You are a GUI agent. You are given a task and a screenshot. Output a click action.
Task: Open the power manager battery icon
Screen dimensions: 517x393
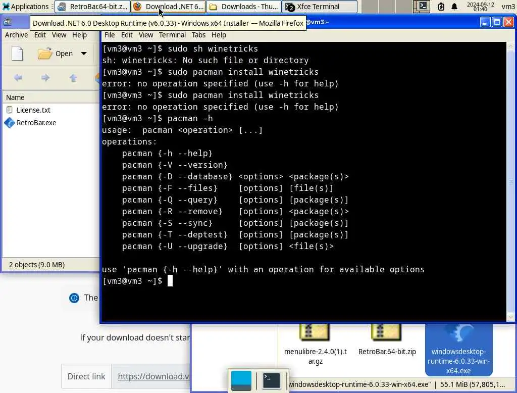(441, 7)
